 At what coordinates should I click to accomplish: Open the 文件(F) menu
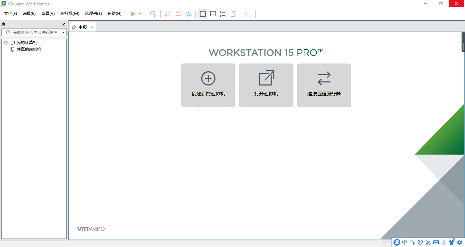coord(11,14)
